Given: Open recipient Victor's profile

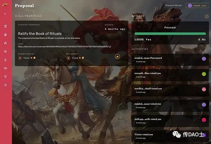Looking at the screenshot, I should (x=75, y=58).
